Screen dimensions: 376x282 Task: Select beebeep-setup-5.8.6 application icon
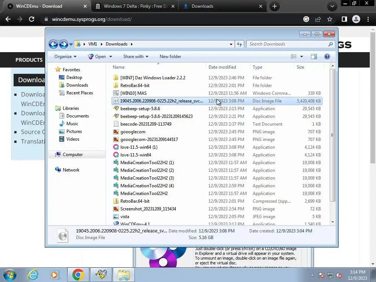coord(116,109)
